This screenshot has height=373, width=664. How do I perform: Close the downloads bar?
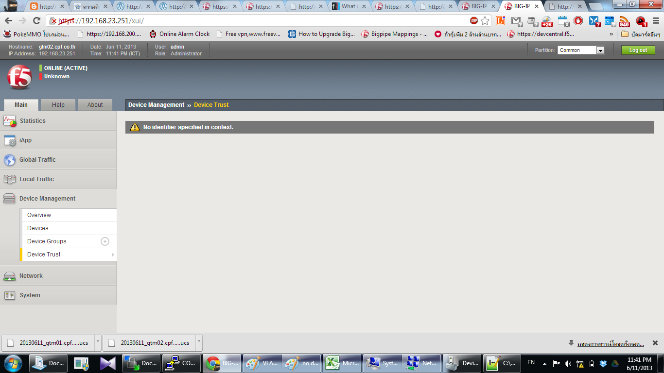pyautogui.click(x=655, y=343)
